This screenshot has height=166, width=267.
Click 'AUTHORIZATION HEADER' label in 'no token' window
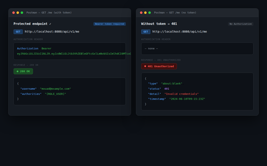[156, 39]
